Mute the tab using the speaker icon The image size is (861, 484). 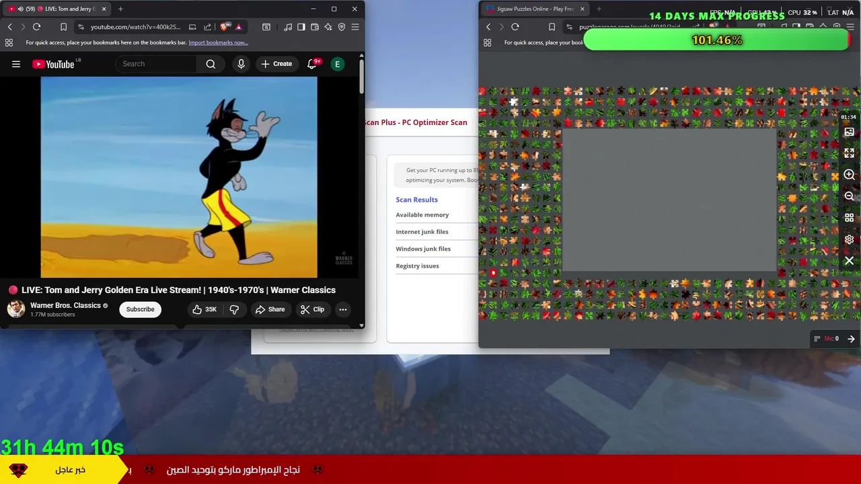tap(20, 9)
